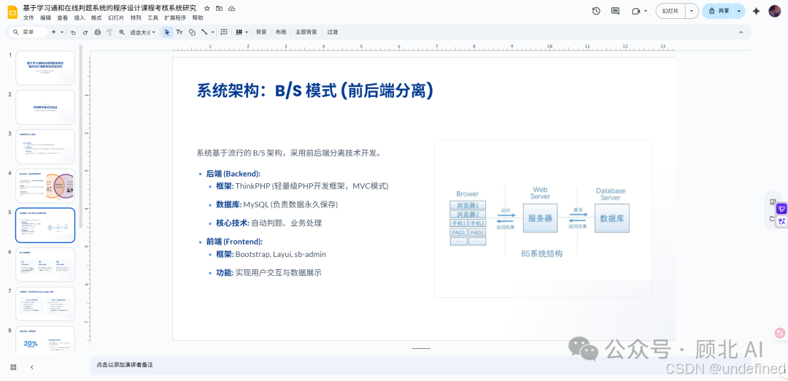Star the presentation title
Image resolution: width=788 pixels, height=381 pixels.
tap(207, 9)
